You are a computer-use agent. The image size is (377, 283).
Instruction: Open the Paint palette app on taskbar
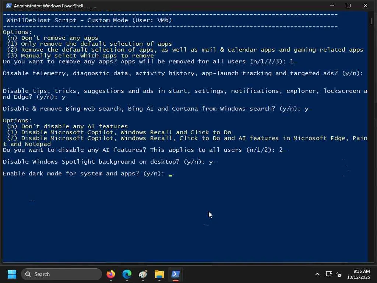click(143, 274)
